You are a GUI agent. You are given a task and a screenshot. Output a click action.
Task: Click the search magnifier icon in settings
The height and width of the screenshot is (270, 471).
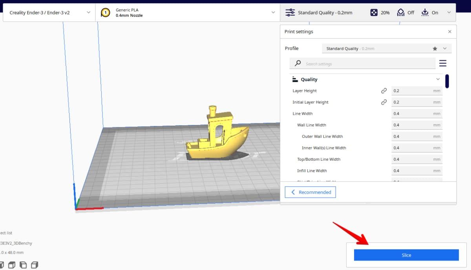coord(297,63)
